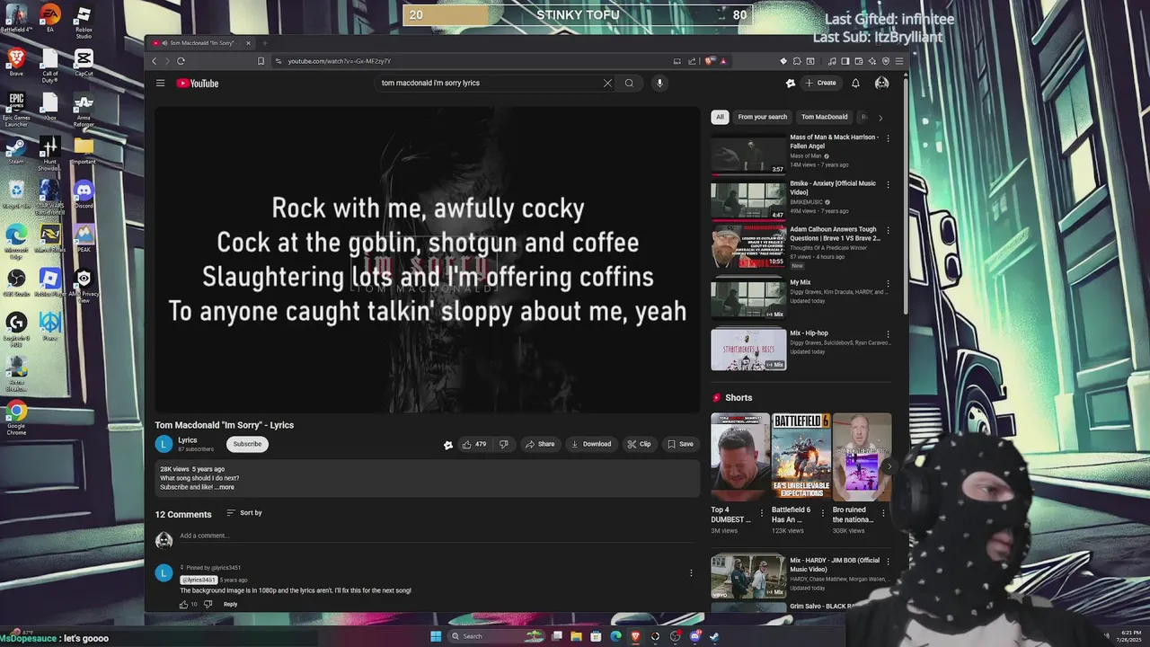Open File Explorer from the taskbar

coord(576,636)
